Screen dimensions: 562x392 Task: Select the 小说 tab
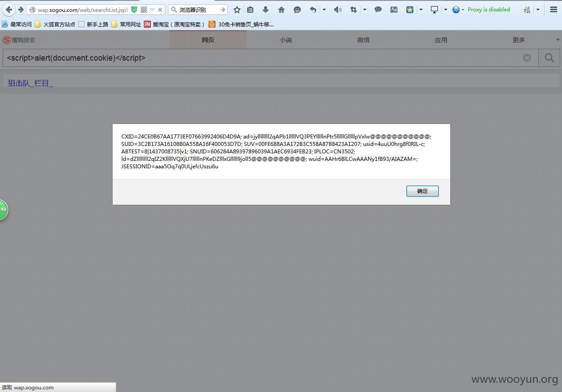tap(285, 40)
